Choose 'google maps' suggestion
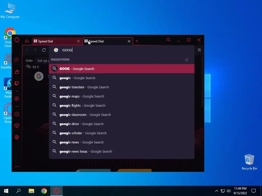 coord(122,96)
